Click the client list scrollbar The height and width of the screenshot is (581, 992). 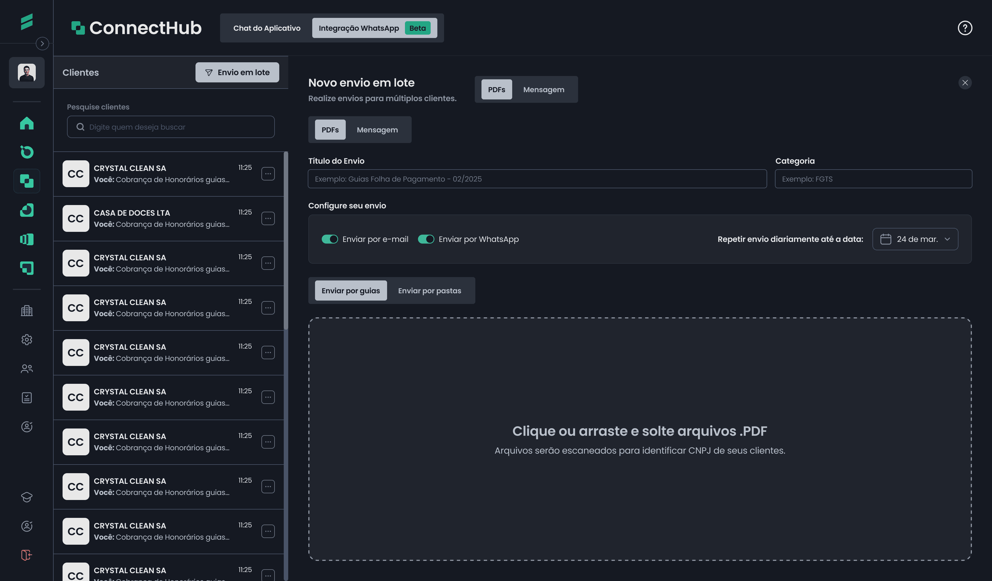[286, 240]
